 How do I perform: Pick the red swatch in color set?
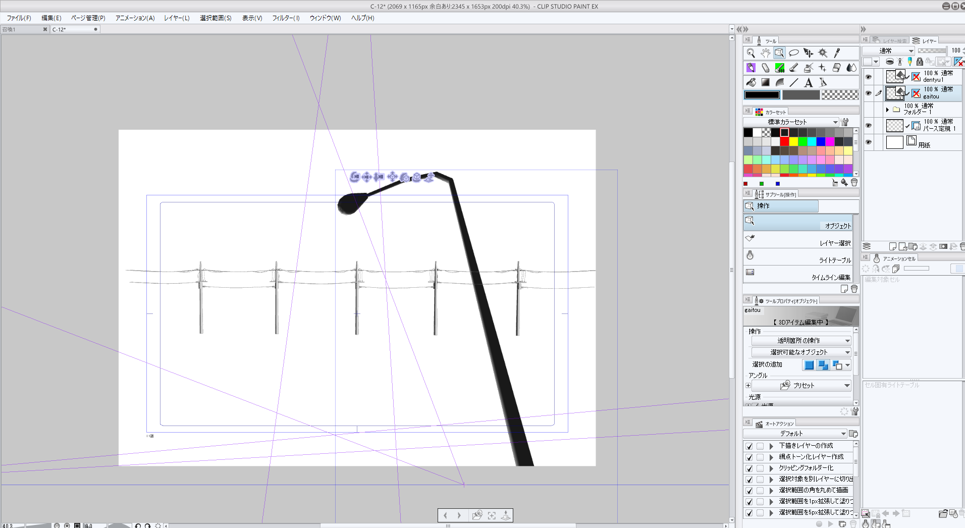784,142
